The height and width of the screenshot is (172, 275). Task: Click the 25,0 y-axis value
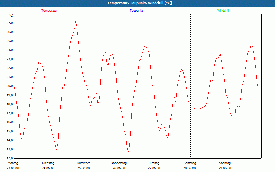[10, 41]
